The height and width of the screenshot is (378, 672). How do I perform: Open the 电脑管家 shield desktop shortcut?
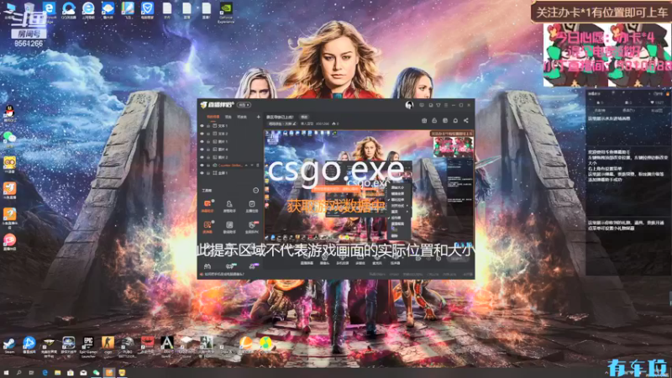tap(148, 11)
